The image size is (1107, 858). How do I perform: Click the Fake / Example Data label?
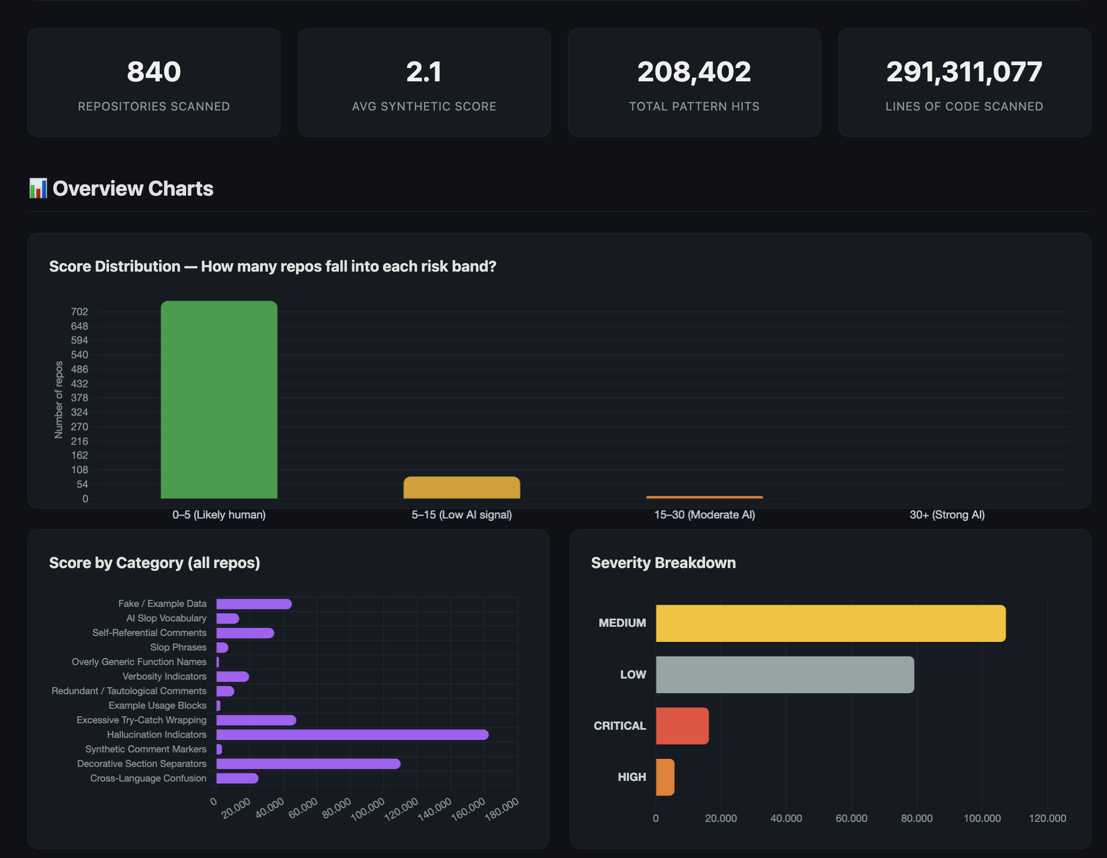coord(162,604)
